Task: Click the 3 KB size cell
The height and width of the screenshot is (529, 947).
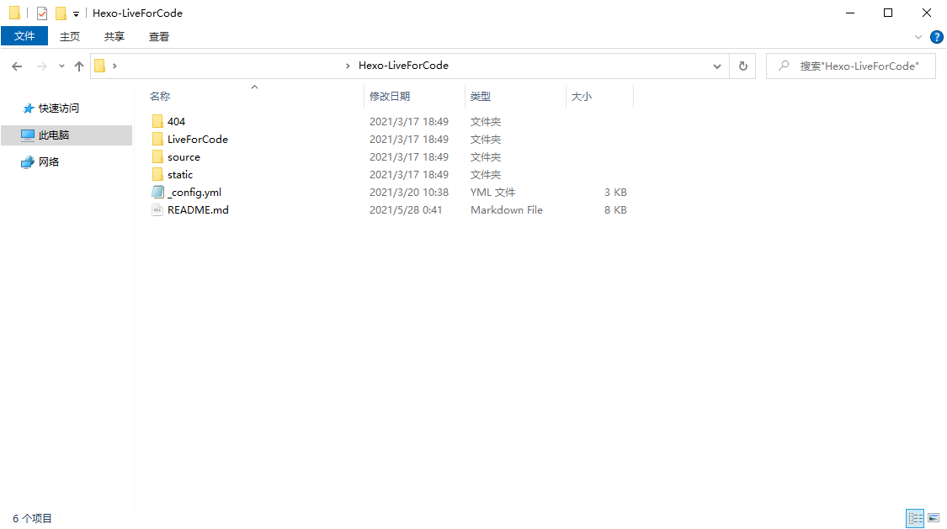Action: 615,193
